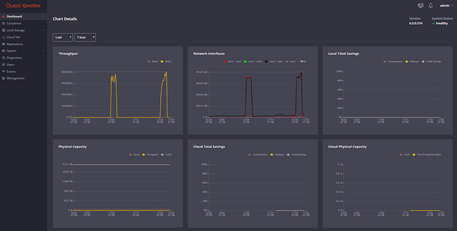The width and height of the screenshot is (457, 231).
Task: Open the Diagnostics magnifier icon
Action: (x=4, y=58)
